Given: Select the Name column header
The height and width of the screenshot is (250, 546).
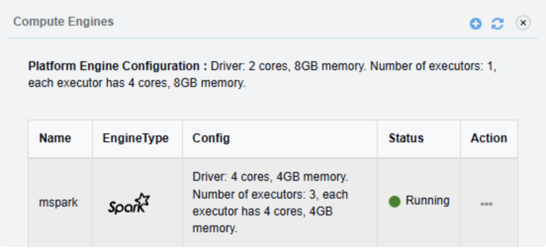Looking at the screenshot, I should pos(55,138).
